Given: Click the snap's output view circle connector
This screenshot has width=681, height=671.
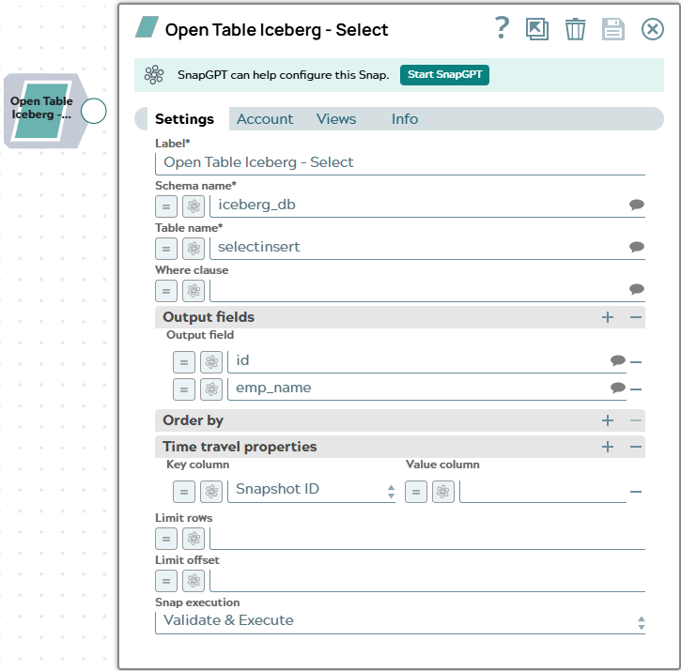Looking at the screenshot, I should (x=94, y=111).
